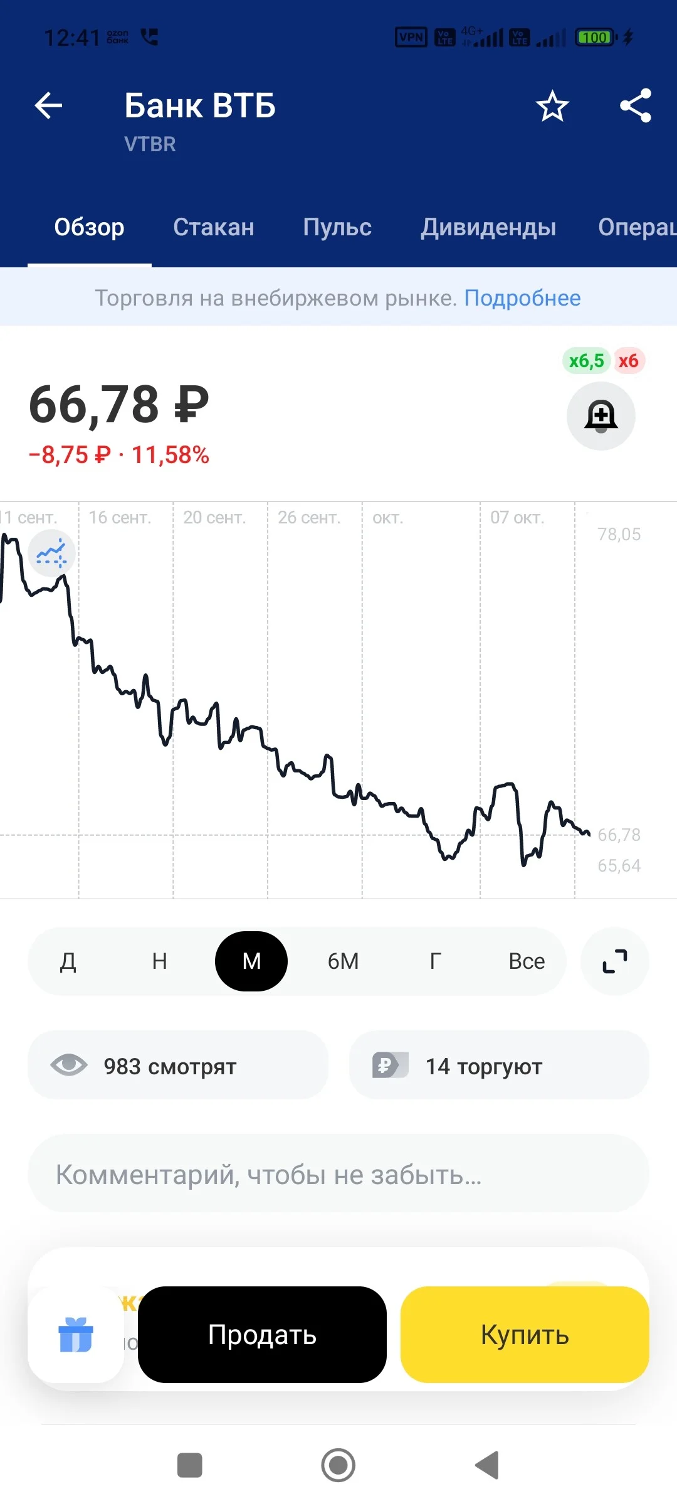This screenshot has width=677, height=1506.
Task: Focus the Комментарий note input field
Action: [338, 1174]
